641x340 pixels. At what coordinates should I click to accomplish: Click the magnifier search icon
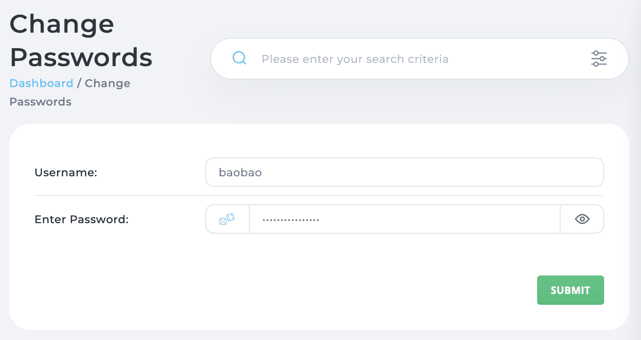(239, 58)
